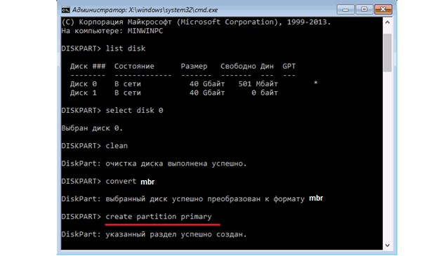Image resolution: width=448 pixels, height=256 pixels.
Task: Close the Administrator cmd.exe window
Action: (x=383, y=10)
